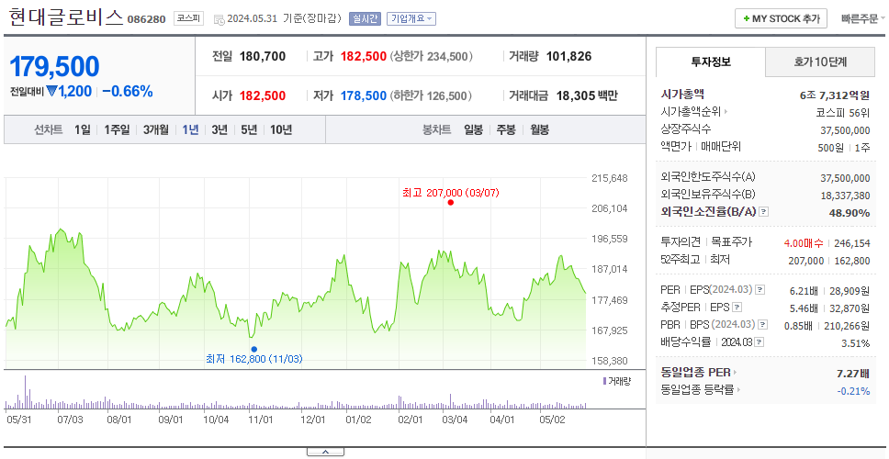Viewport: 889px width, 459px height.
Task: Click the 6.21배 PER value
Action: [x=804, y=291]
